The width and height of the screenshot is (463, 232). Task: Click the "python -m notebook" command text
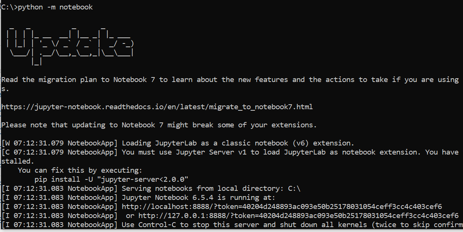pos(55,7)
